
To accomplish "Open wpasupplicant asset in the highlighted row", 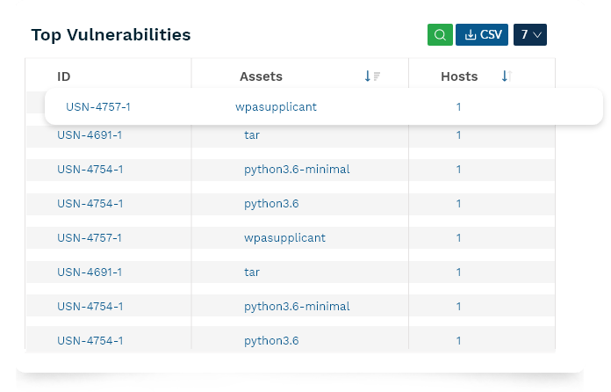I will click(276, 107).
